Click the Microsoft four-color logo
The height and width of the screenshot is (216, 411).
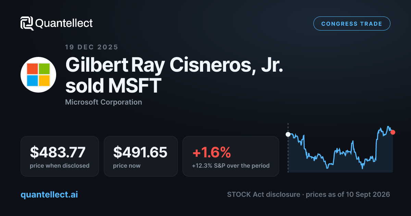click(x=38, y=75)
